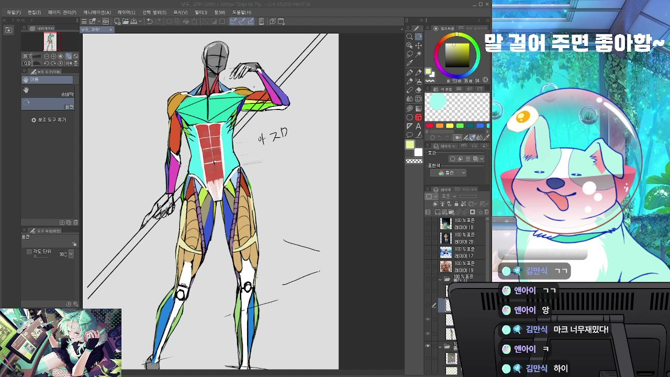Open the 컬러 expression color dropdown

coord(449,173)
